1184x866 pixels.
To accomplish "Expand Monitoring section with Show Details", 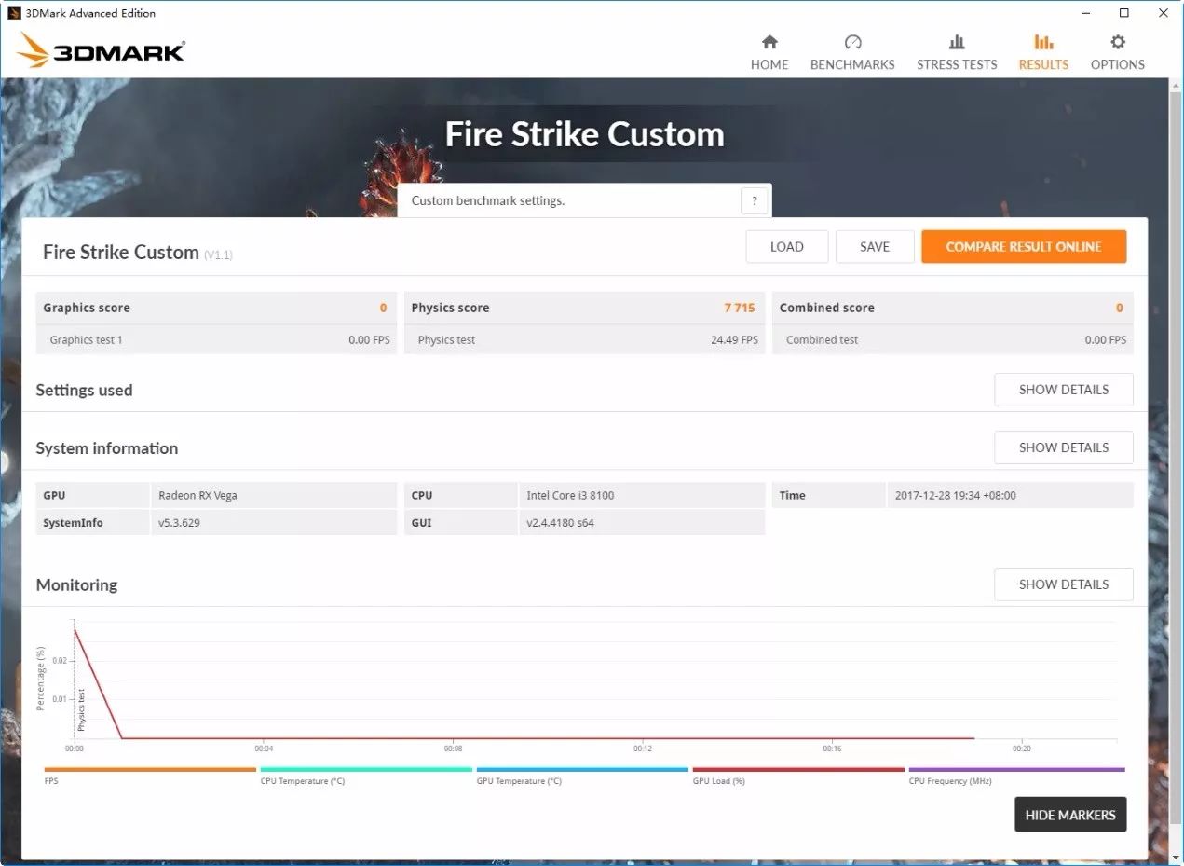I will 1063,584.
